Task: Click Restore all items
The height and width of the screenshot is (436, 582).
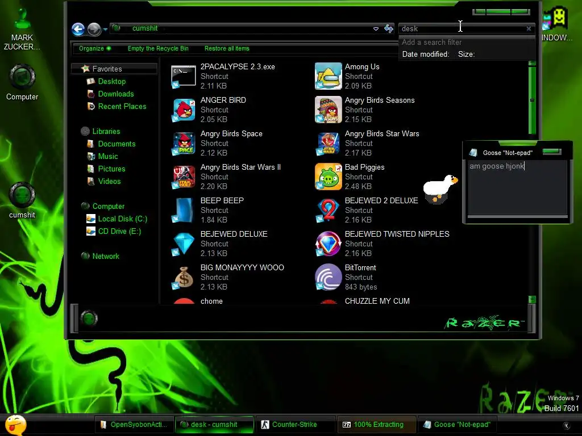Action: 227,49
